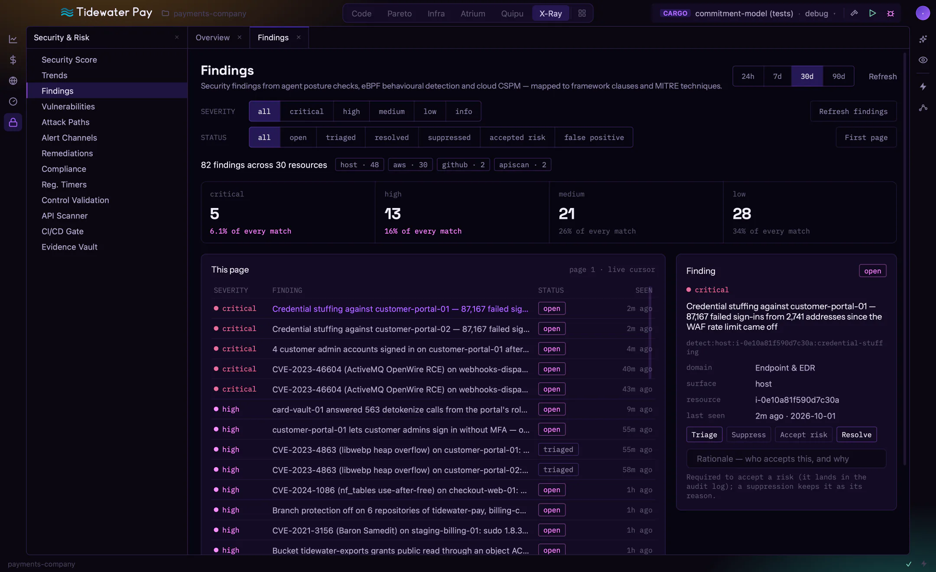Click Refresh findings button
This screenshot has width=936, height=572.
pos(853,111)
